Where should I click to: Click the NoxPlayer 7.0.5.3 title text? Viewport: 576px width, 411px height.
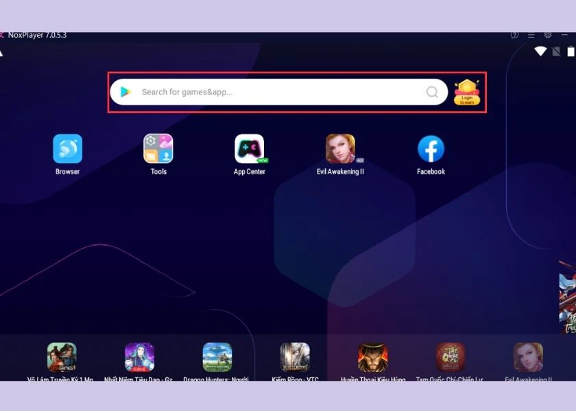coord(37,35)
